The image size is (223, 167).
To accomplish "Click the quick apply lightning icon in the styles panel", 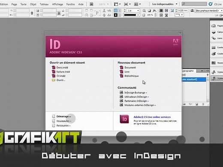I will (x=208, y=75).
